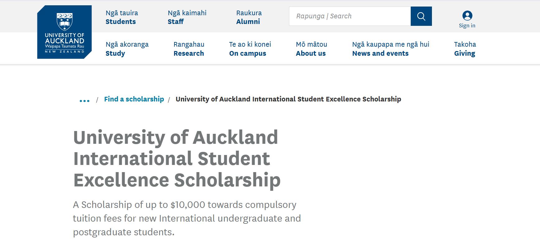Click the Sign in text link
The image size is (540, 244).
click(x=467, y=26)
